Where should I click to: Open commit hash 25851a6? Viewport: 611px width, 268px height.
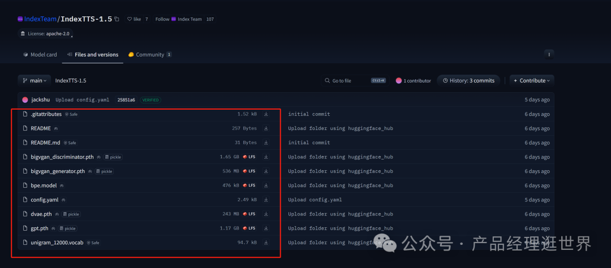click(126, 100)
